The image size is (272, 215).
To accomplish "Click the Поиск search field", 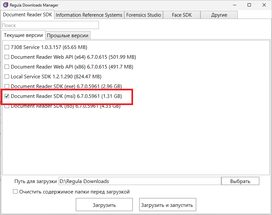I will [49, 25].
